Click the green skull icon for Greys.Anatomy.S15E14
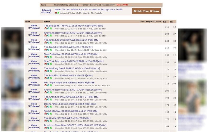211x132 pixels. pos(51,36)
